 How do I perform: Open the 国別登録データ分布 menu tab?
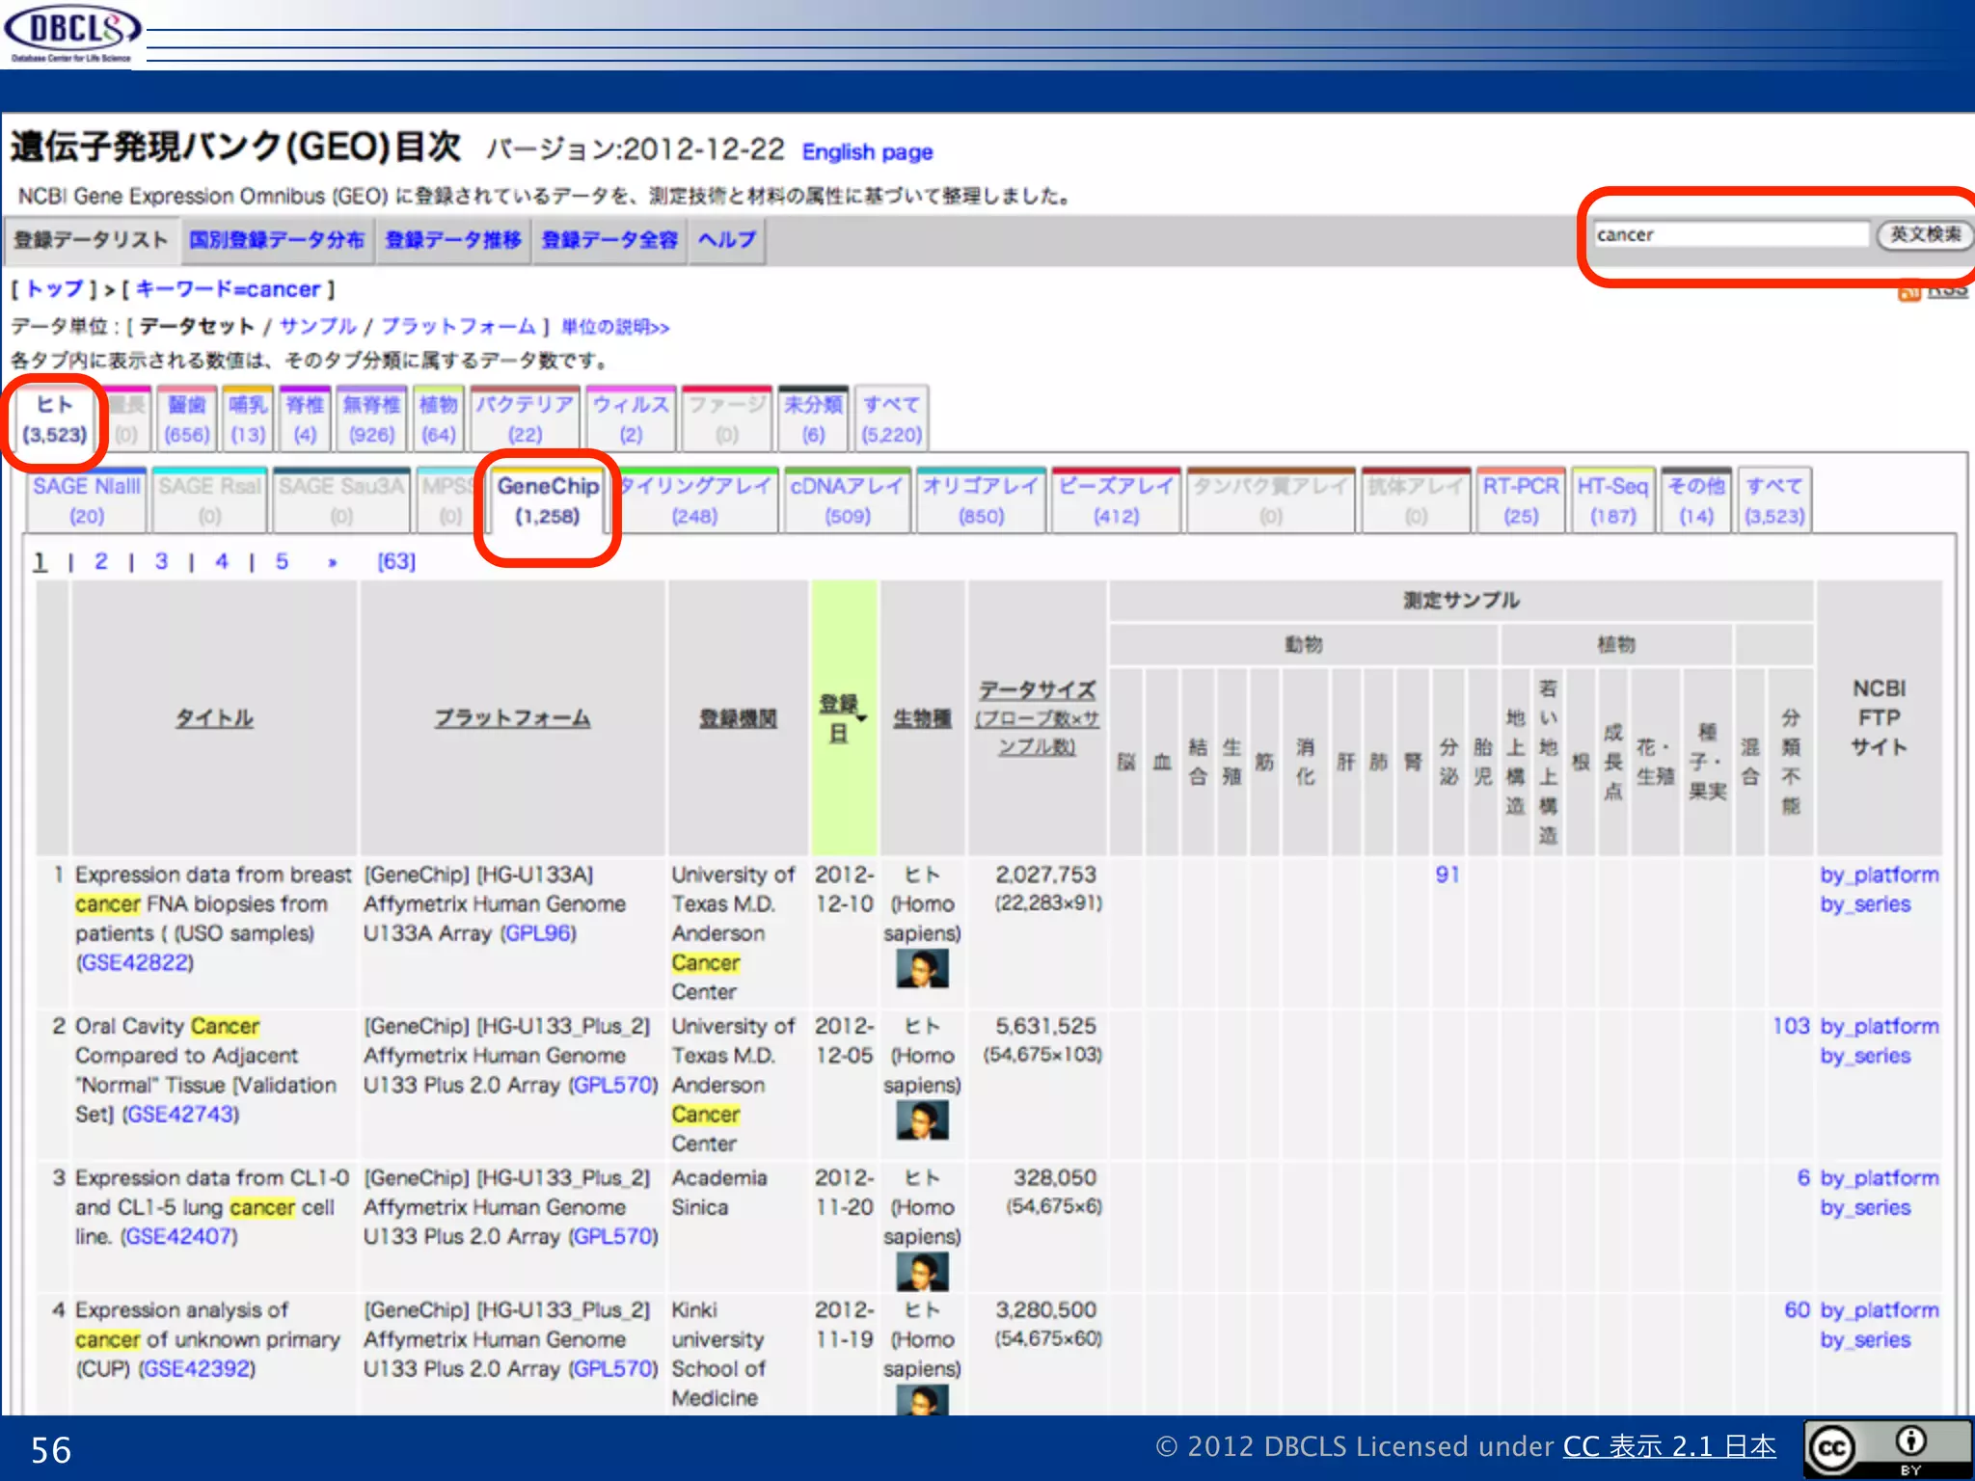coord(277,239)
